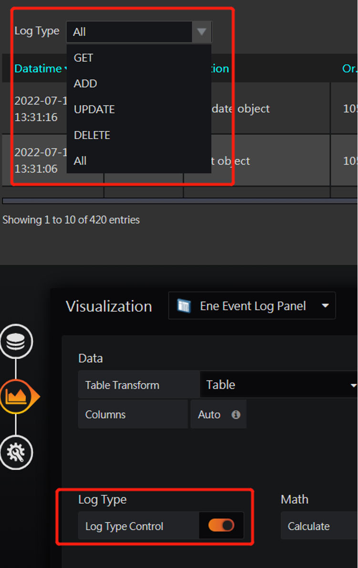Click the Datatime column header
358x568 pixels.
click(x=38, y=68)
